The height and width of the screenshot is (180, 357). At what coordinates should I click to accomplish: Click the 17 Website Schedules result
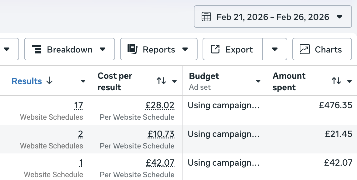click(78, 106)
